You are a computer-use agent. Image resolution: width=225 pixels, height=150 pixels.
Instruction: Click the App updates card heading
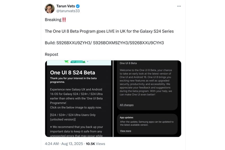point(127,117)
